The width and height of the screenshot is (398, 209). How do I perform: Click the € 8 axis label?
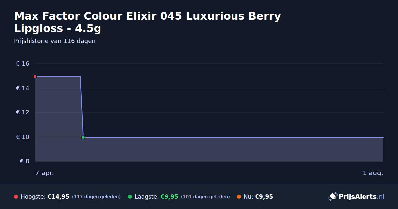coord(25,161)
